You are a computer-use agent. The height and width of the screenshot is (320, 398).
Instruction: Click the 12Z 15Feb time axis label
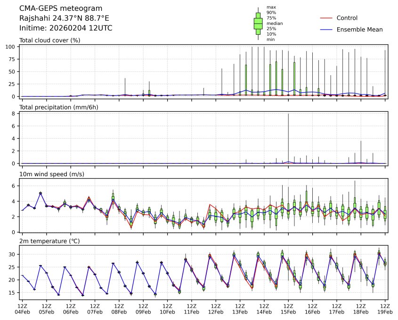click(288, 309)
